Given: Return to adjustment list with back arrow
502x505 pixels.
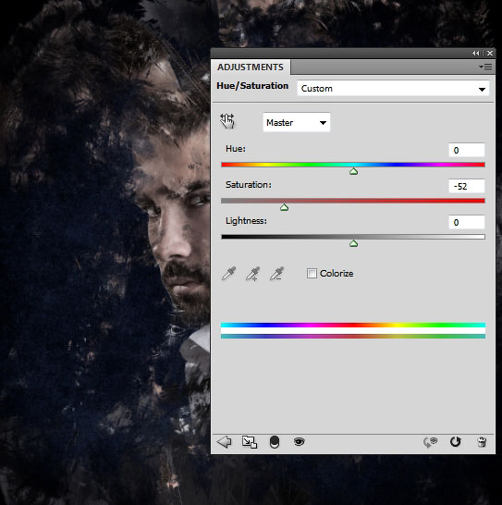Looking at the screenshot, I should [x=224, y=441].
